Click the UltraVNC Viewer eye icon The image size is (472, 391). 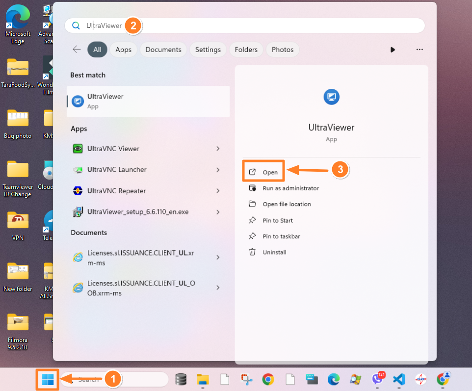78,149
